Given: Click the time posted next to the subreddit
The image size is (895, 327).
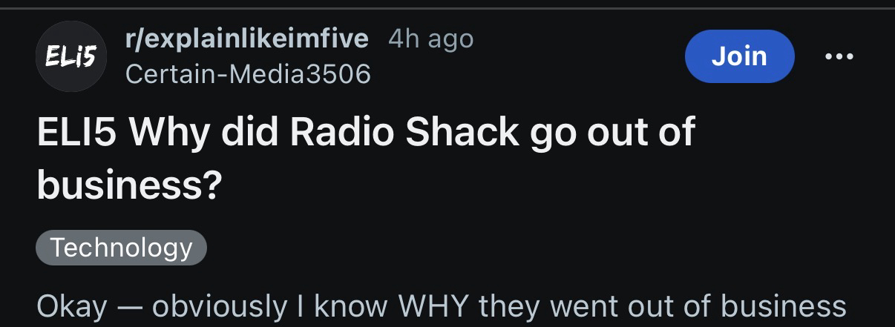Looking at the screenshot, I should tap(430, 39).
